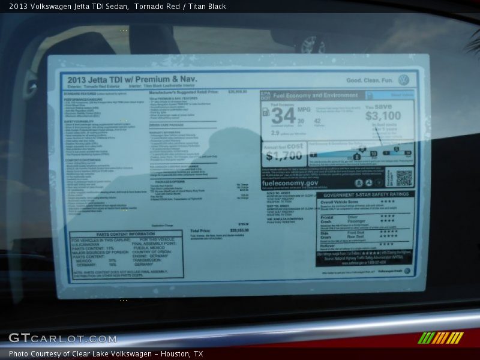The height and width of the screenshot is (360, 480).
Task: Click the 8 marker on the greenhouse gas rating scale
Action: click(x=356, y=157)
